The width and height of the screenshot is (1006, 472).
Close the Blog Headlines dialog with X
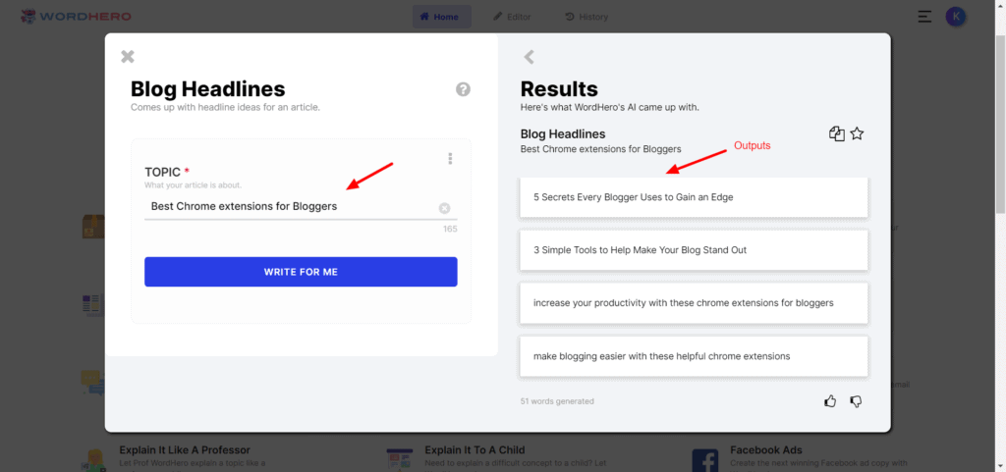128,57
